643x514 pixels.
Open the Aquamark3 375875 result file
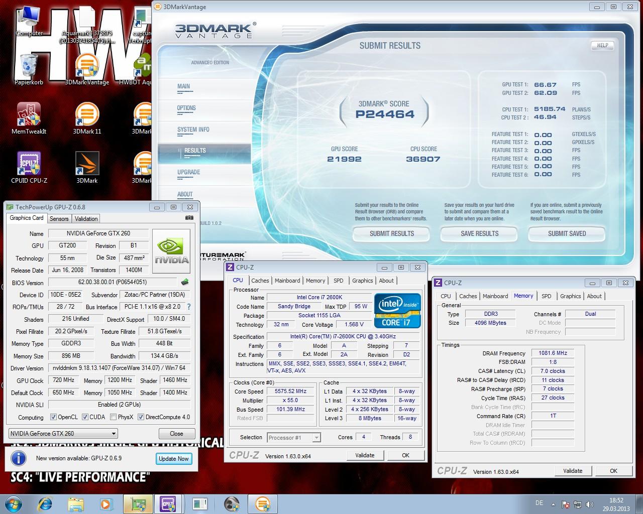[87, 25]
